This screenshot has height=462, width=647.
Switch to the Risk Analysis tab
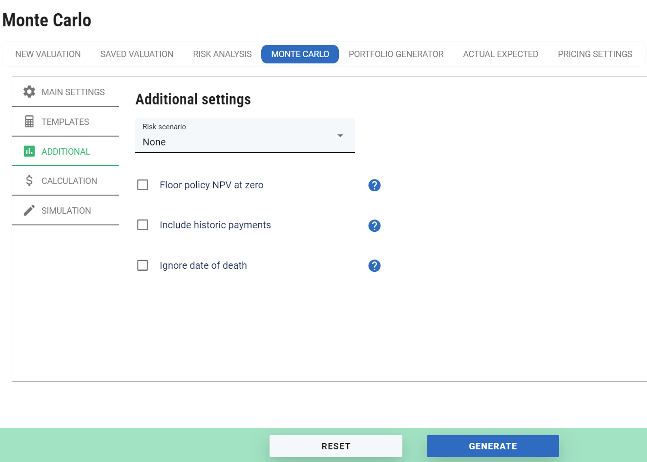click(x=222, y=54)
